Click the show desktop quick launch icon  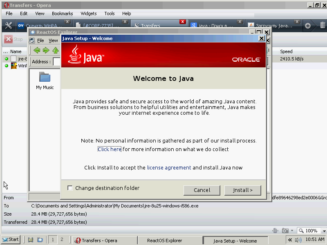click(31, 240)
